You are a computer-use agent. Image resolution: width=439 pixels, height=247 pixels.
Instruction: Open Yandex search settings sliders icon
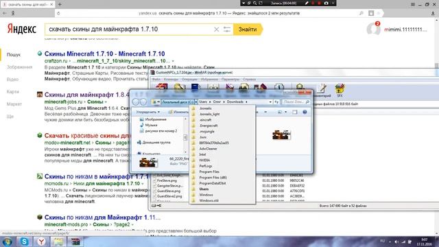coord(227,30)
